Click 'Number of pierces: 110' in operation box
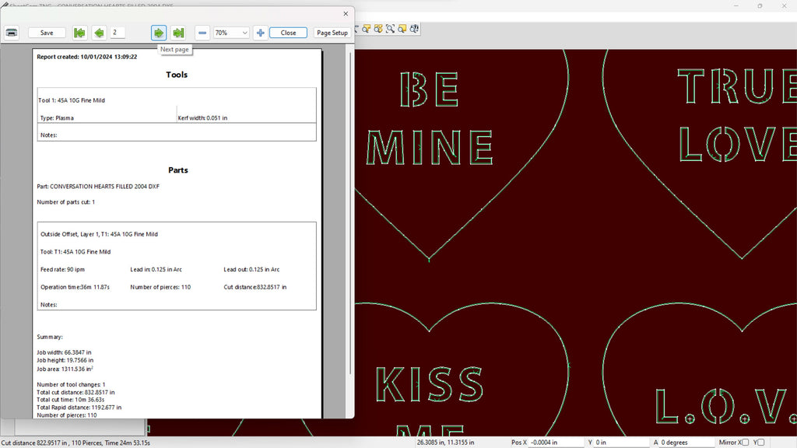Screen dimensions: 797x448 point(160,287)
